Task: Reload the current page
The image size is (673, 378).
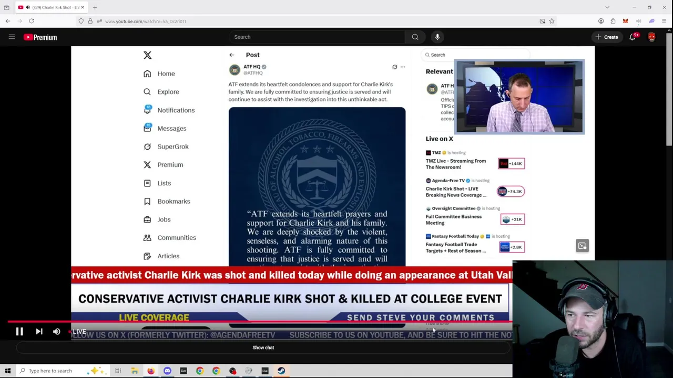Action: (x=32, y=21)
